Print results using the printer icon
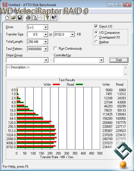 pos(28,18)
